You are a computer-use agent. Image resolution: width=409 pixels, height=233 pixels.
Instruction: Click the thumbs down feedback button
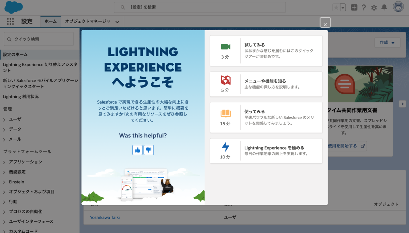[149, 150]
